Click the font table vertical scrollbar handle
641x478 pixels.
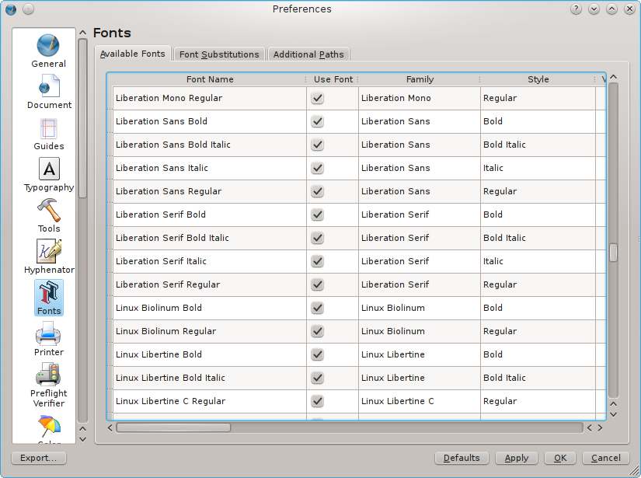[613, 253]
